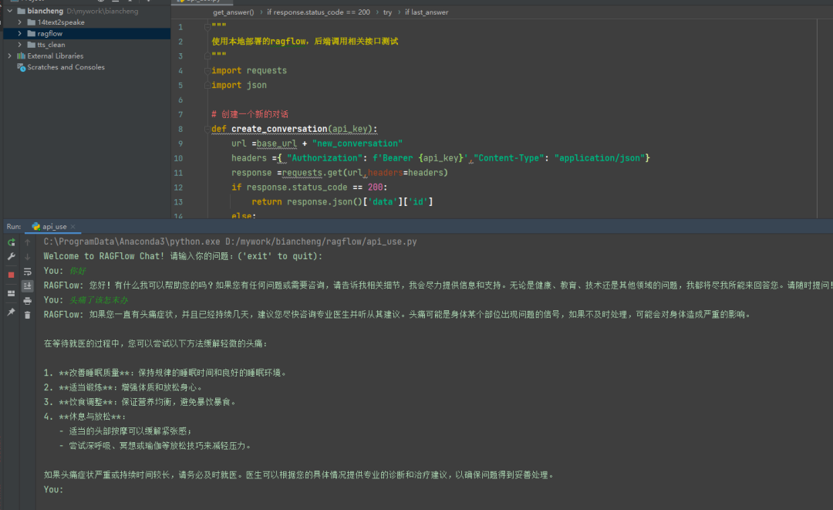The height and width of the screenshot is (510, 833).
Task: Print the console output
Action: coord(28,301)
